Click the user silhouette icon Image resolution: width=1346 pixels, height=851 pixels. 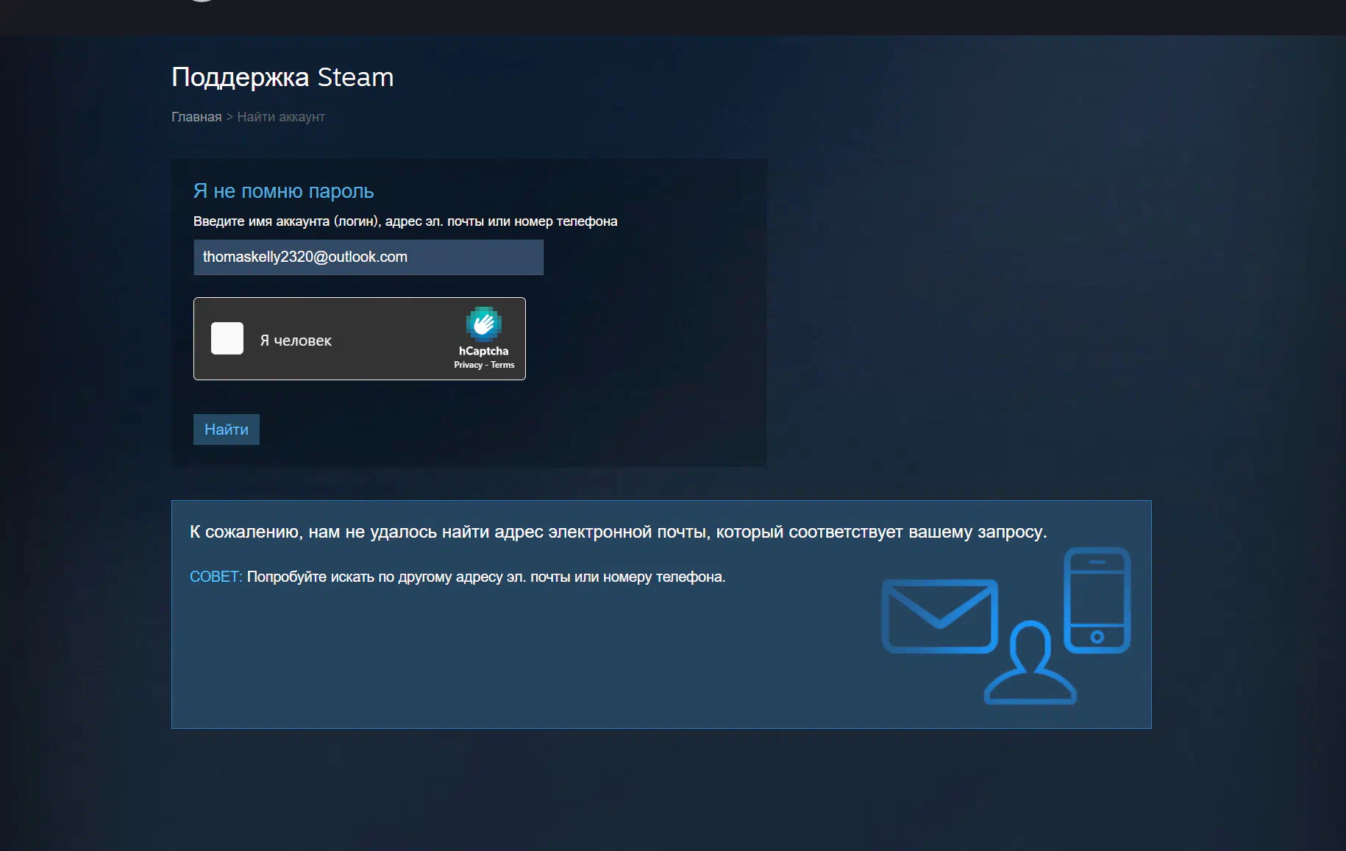[x=1030, y=663]
